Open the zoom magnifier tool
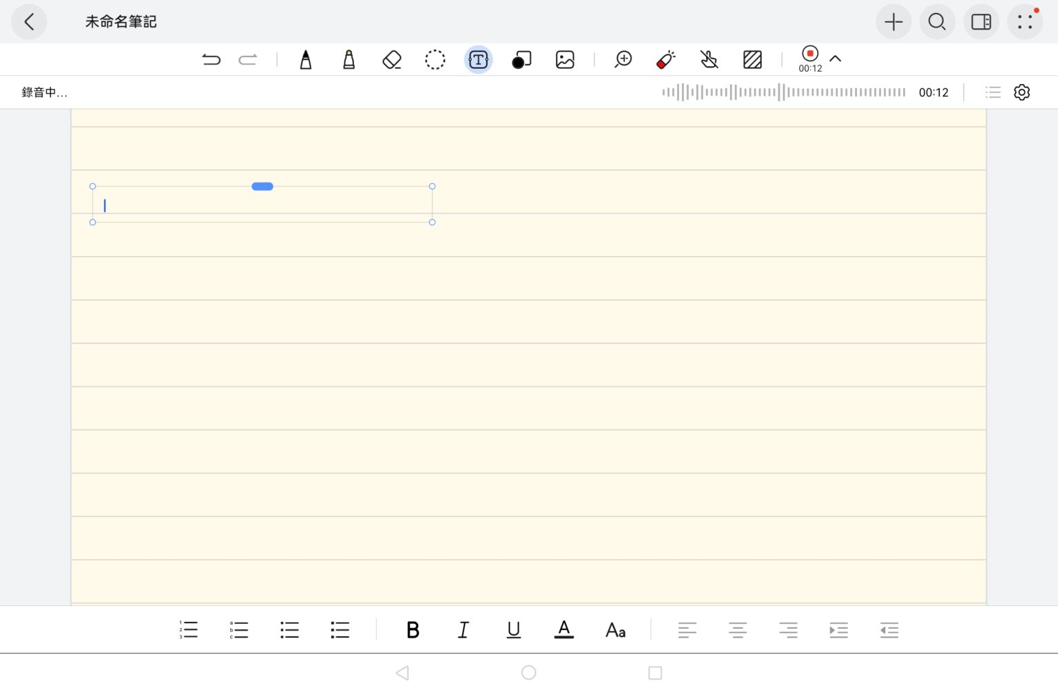The width and height of the screenshot is (1058, 692). (x=623, y=60)
